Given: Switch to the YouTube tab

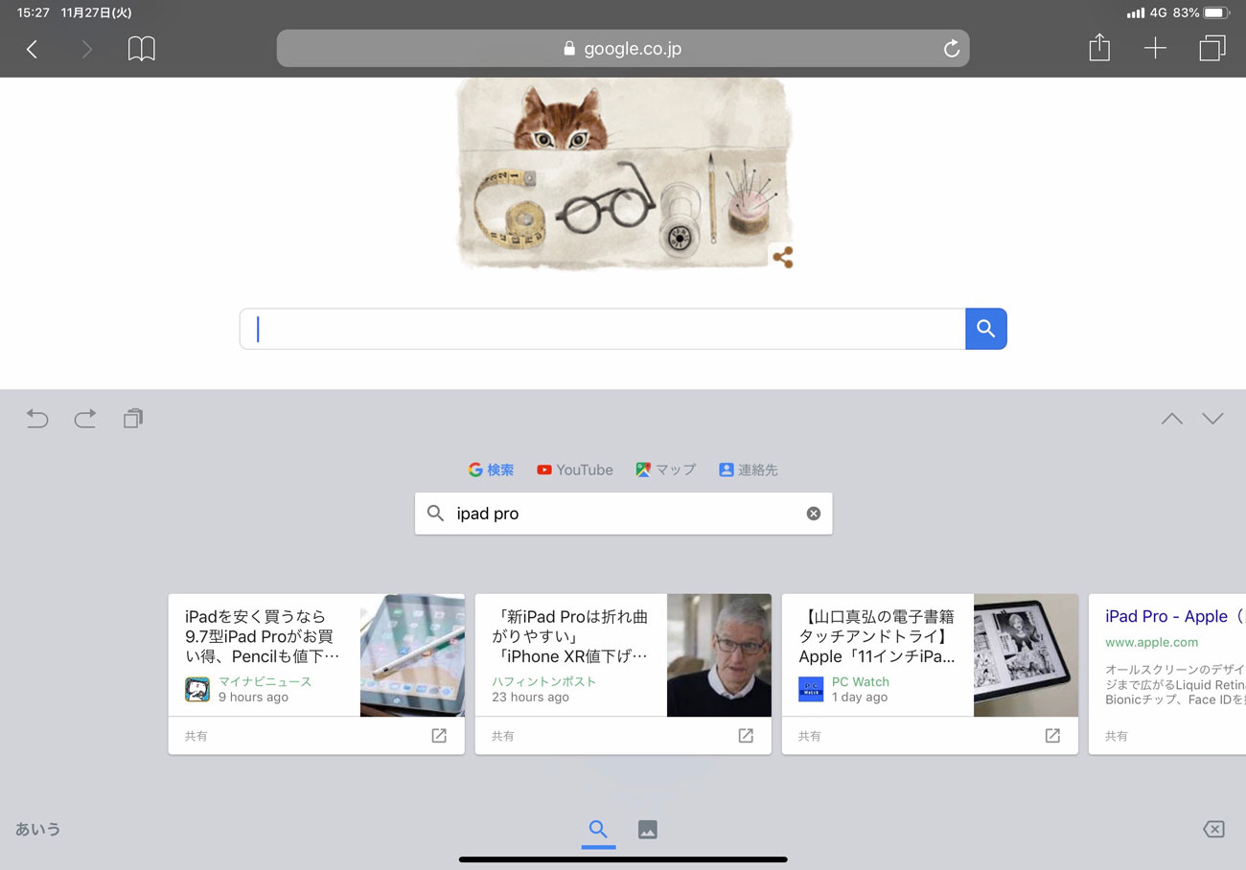Looking at the screenshot, I should click(575, 469).
